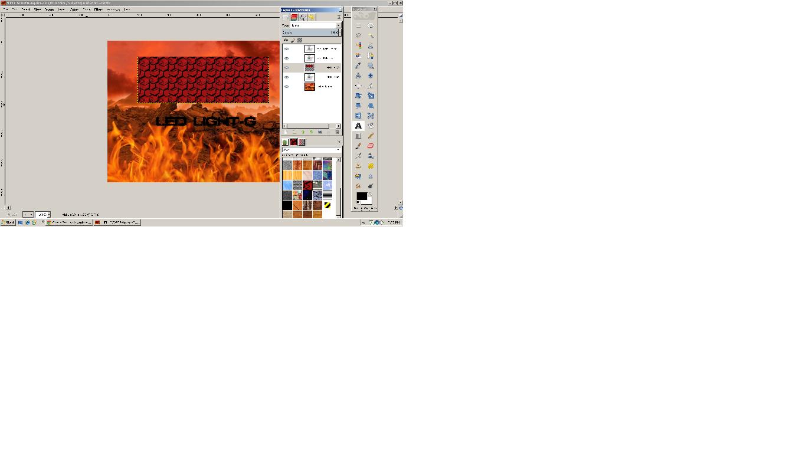
Task: Toggle lock alpha channel for the layer
Action: (300, 40)
